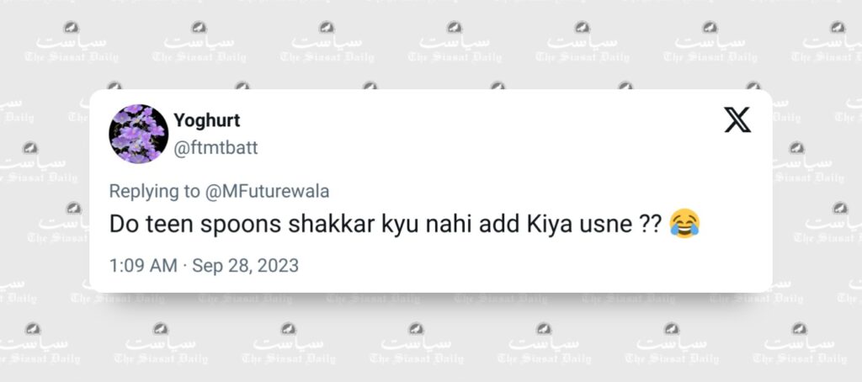The height and width of the screenshot is (382, 862).
Task: Click the X logo on the tweet card
Action: click(x=737, y=119)
